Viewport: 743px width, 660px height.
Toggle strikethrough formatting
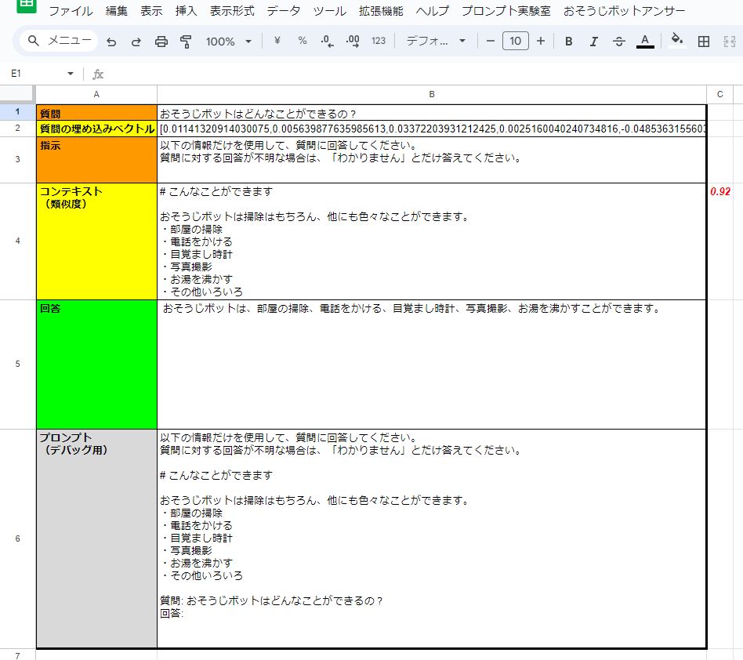point(618,42)
